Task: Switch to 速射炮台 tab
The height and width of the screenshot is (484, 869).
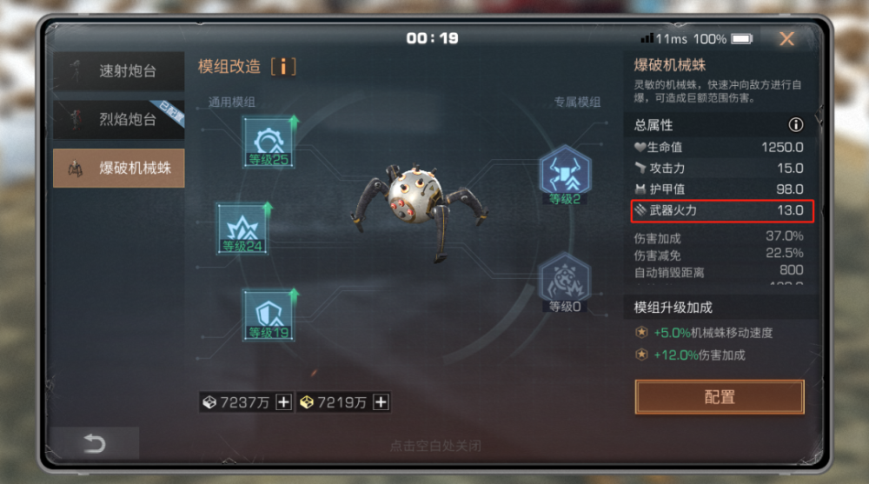Action: 118,71
